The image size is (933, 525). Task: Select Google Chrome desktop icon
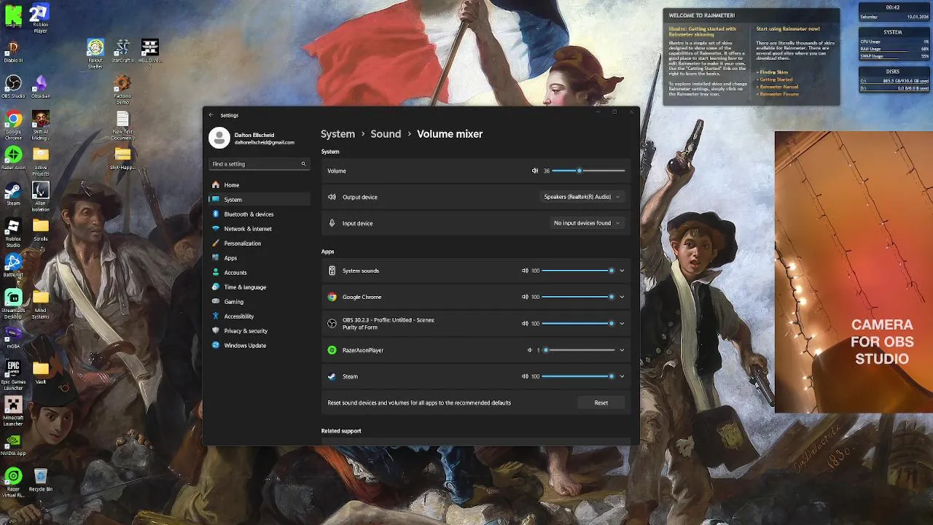pos(13,125)
